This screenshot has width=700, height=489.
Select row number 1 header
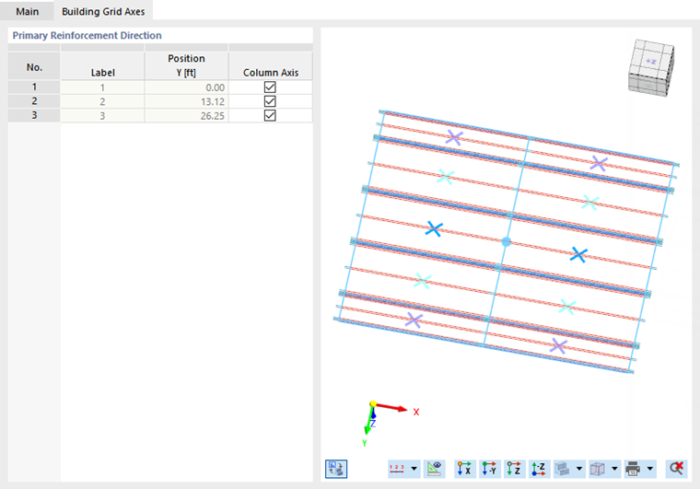[x=34, y=87]
